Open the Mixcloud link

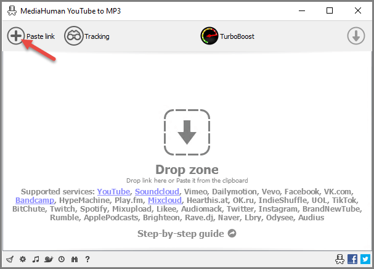click(165, 200)
